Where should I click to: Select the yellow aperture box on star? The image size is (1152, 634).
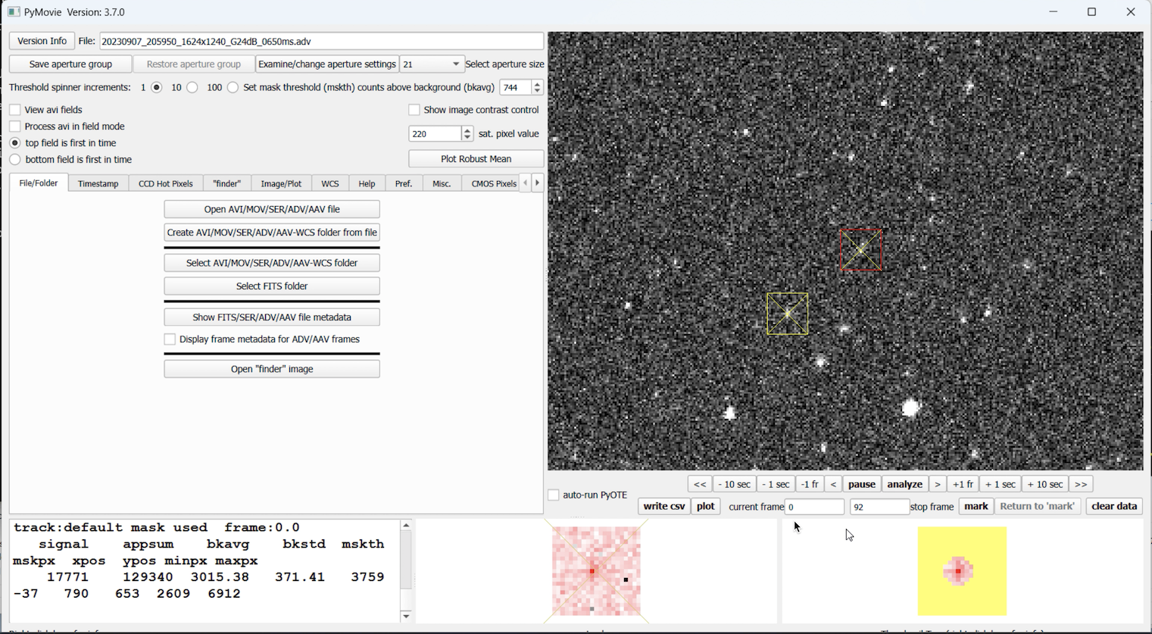click(787, 314)
